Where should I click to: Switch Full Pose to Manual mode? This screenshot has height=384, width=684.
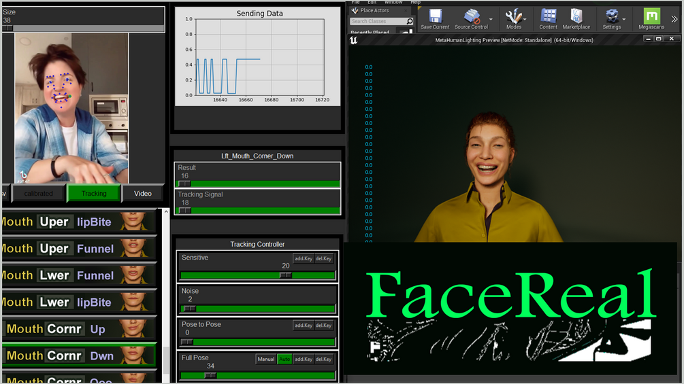pos(265,359)
